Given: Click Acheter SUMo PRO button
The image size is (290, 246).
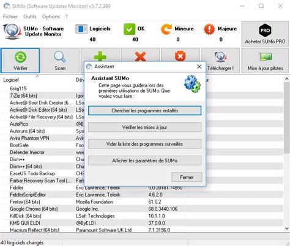Looking at the screenshot, I should pyautogui.click(x=265, y=34).
